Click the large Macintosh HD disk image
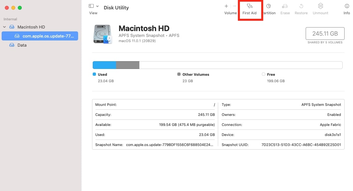This screenshot has height=191, width=353. 103,34
